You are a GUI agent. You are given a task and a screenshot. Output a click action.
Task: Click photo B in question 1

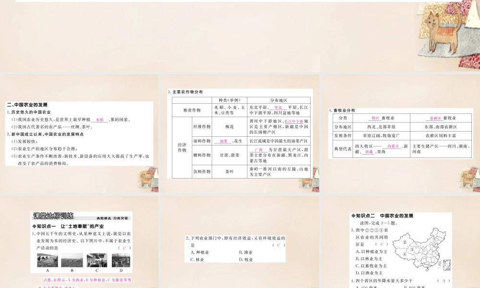pos(72,260)
